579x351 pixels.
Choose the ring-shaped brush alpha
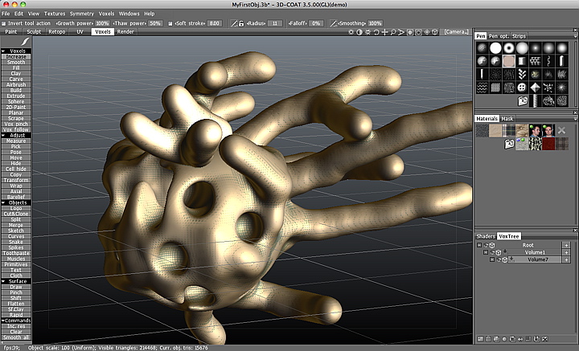(510, 48)
